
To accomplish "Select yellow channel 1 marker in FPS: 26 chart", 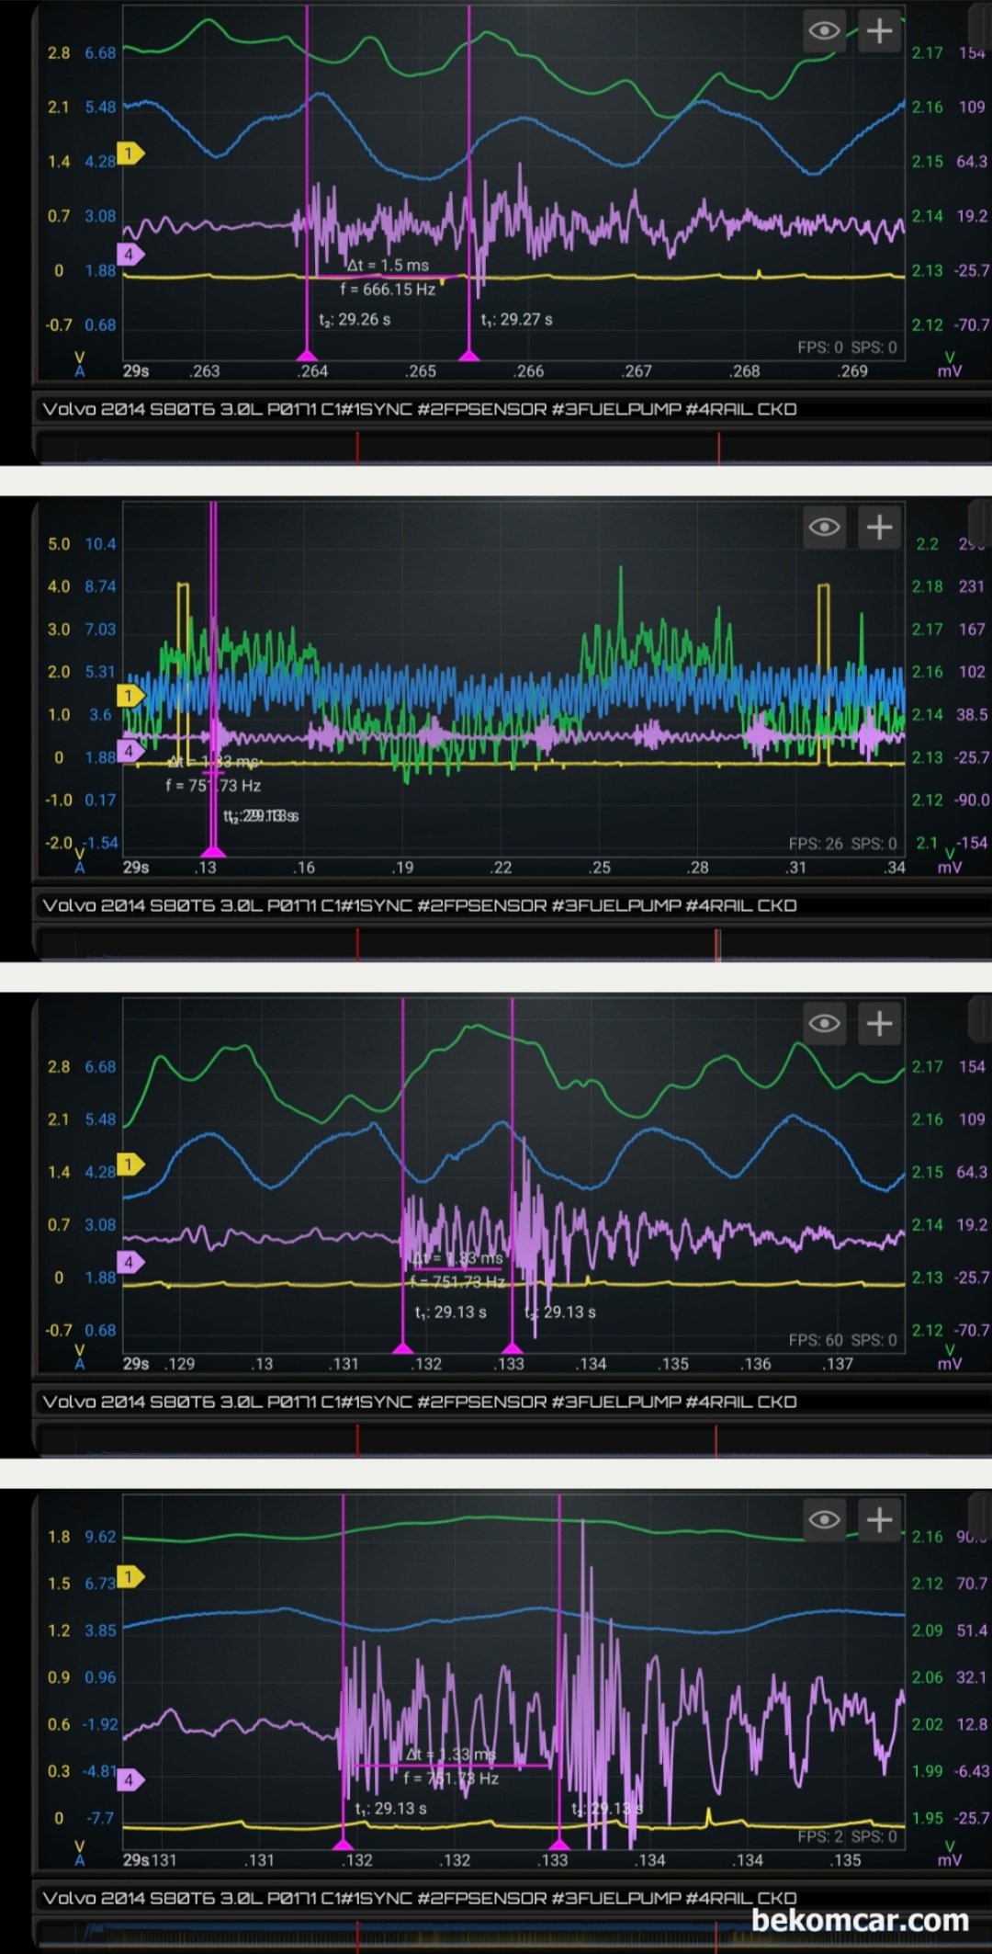I will [x=130, y=696].
